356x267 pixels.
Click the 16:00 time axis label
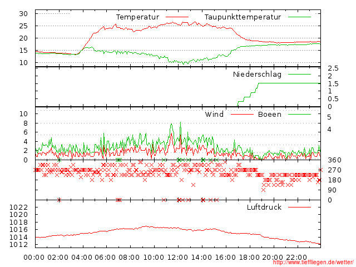coord(225,257)
